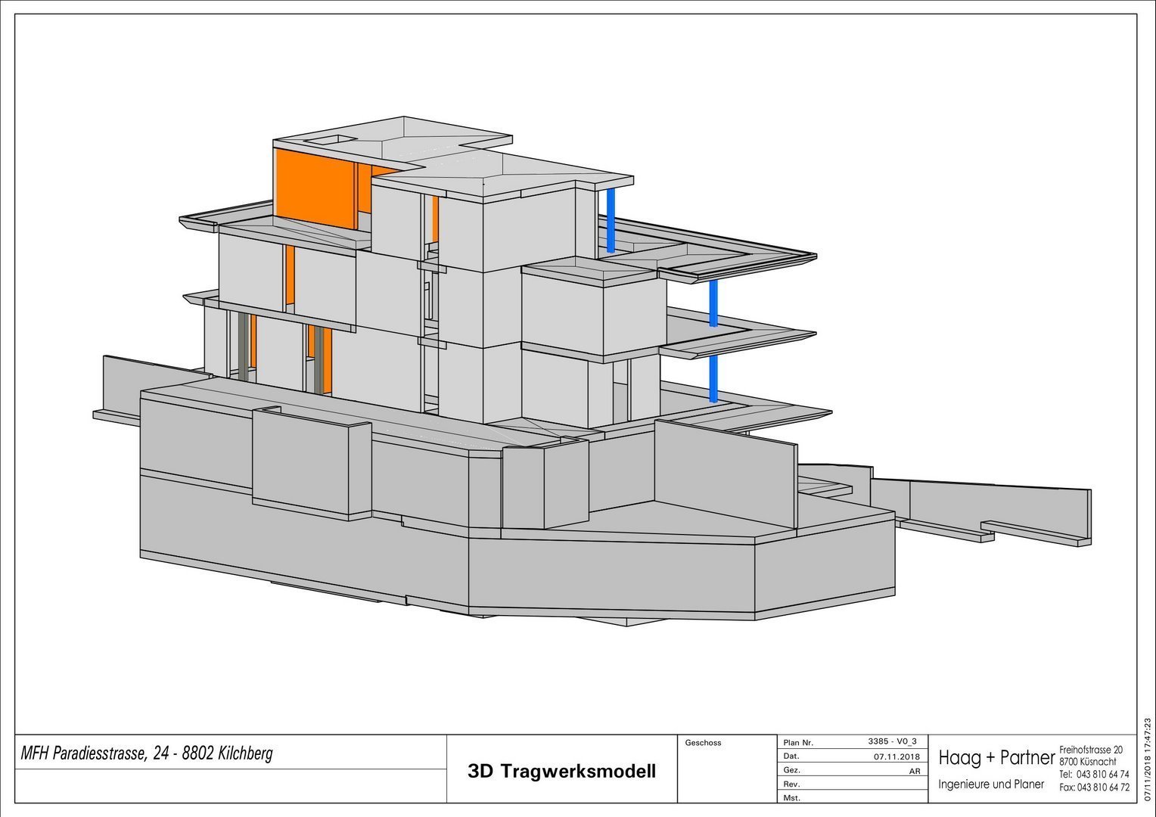Click the topmost blue column under the roof
The width and height of the screenshot is (1156, 817).
pos(611,220)
